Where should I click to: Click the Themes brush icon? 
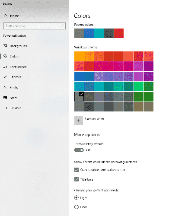pyautogui.click(x=5, y=77)
